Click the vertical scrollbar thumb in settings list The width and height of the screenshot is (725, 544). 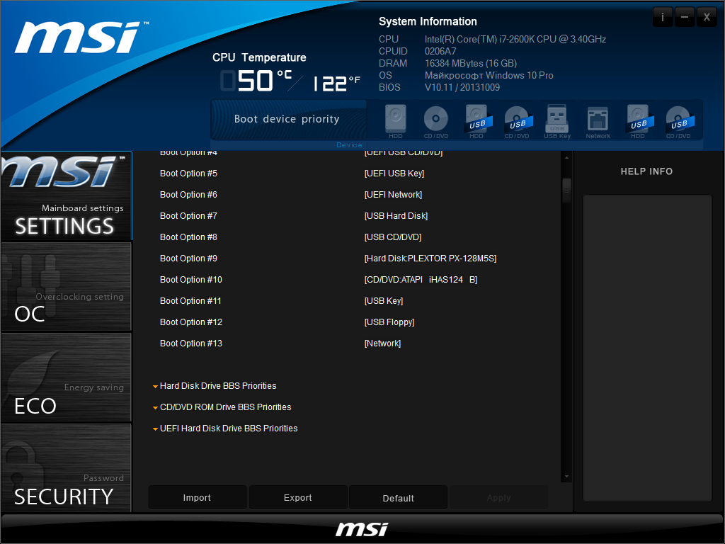click(566, 190)
